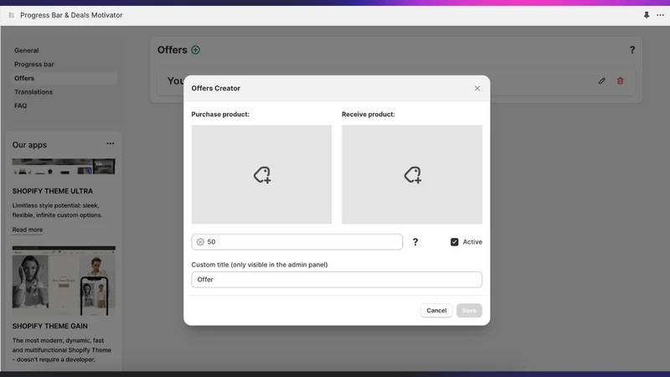Pin the app using the pin icon
670x377 pixels.
(x=647, y=15)
